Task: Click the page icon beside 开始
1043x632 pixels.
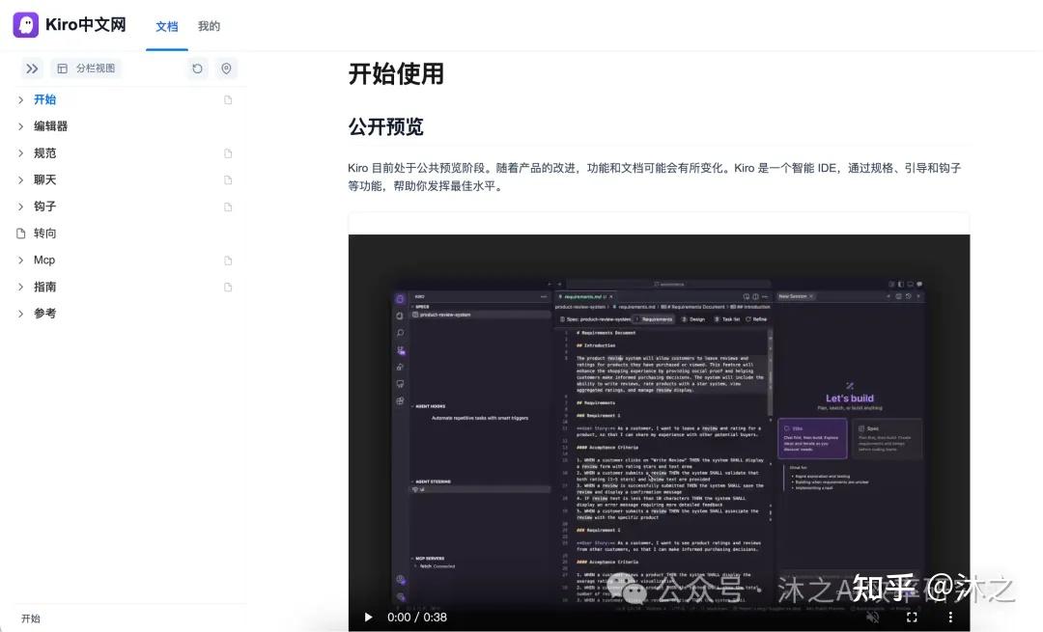Action: [228, 99]
